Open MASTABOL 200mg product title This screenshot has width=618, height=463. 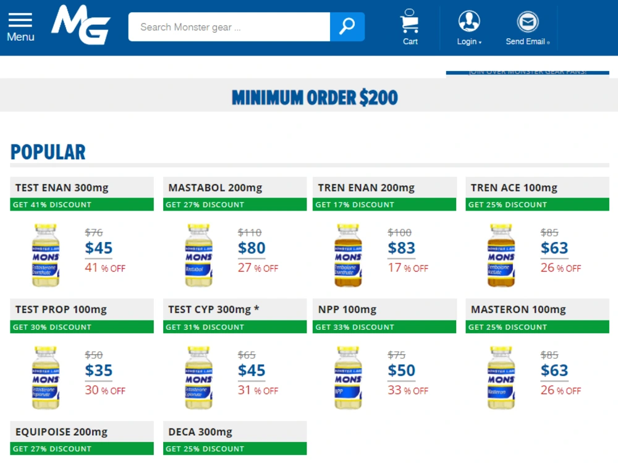pos(215,188)
